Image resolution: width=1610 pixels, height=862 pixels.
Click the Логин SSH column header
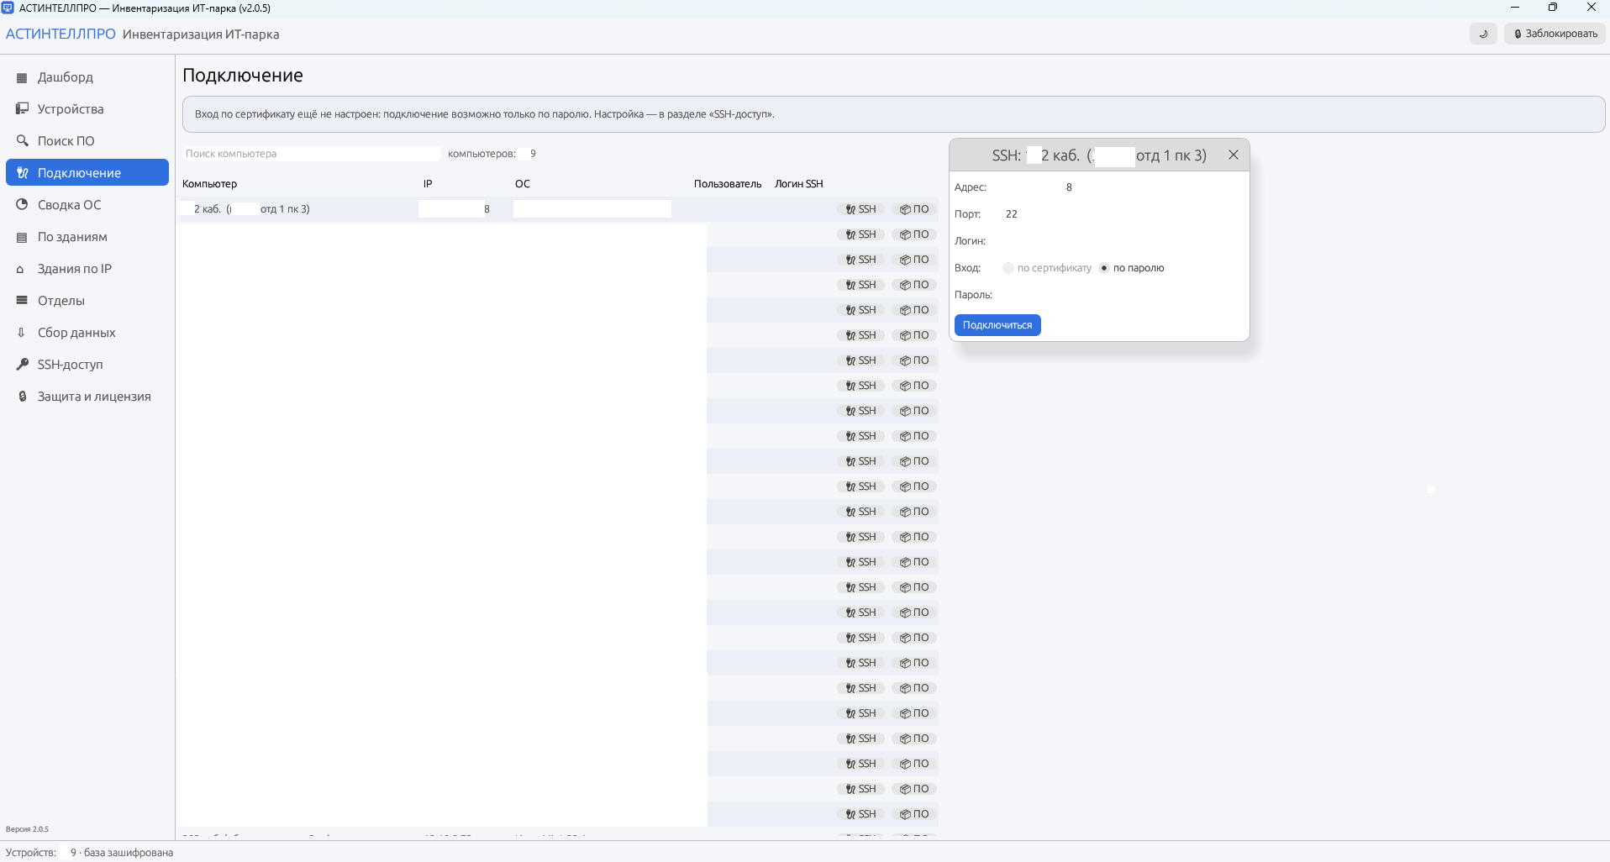coord(799,184)
